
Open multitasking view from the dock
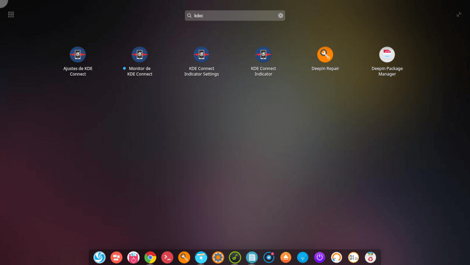pyautogui.click(x=116, y=257)
